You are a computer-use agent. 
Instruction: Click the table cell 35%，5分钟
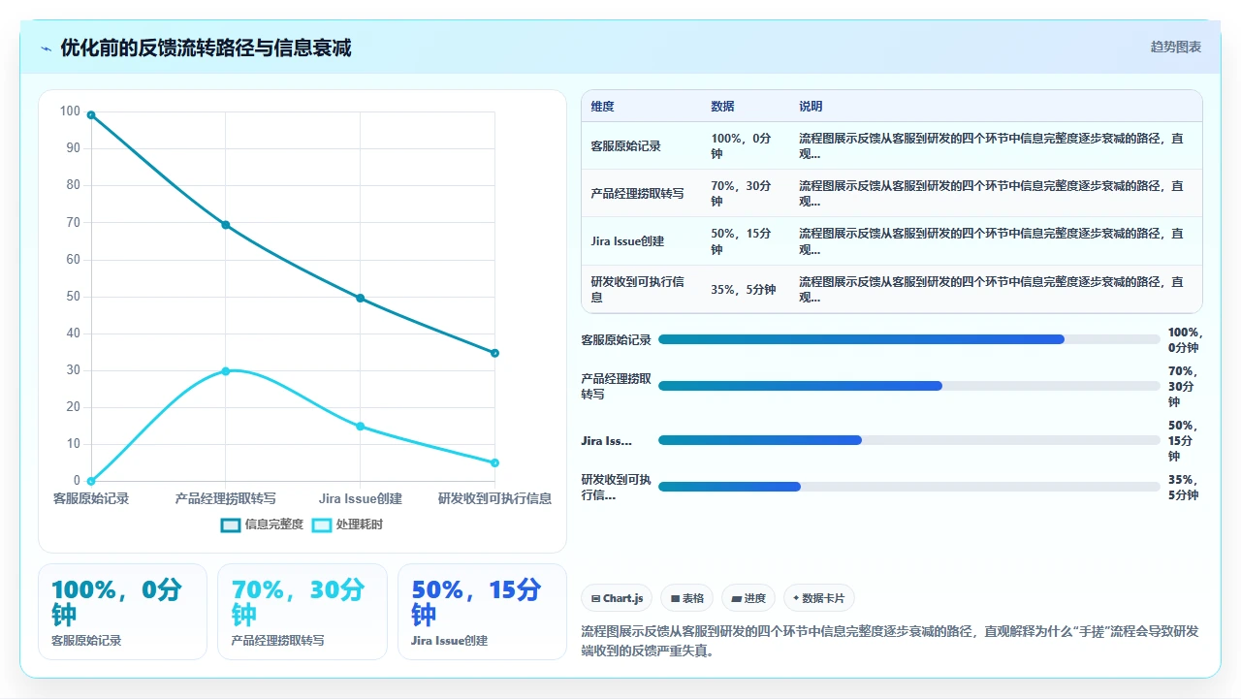[x=744, y=289]
